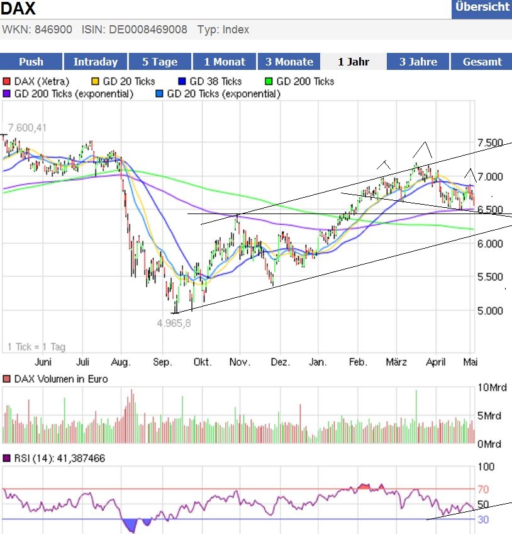Click the GD 200 Ticks legend label

(305, 81)
